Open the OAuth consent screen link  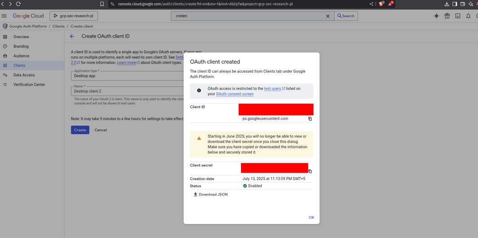tap(235, 94)
